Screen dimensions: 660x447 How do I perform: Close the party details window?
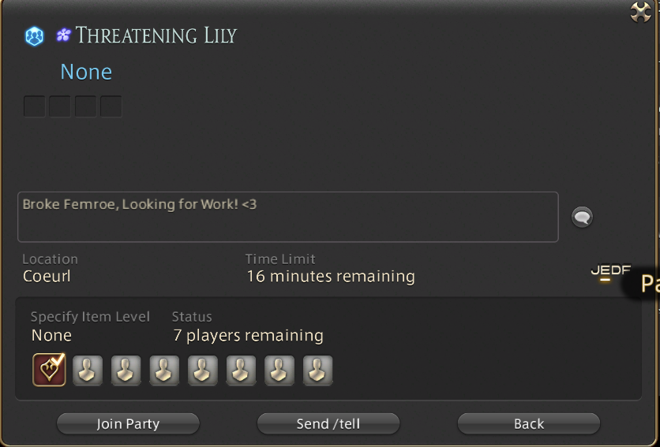[x=640, y=12]
